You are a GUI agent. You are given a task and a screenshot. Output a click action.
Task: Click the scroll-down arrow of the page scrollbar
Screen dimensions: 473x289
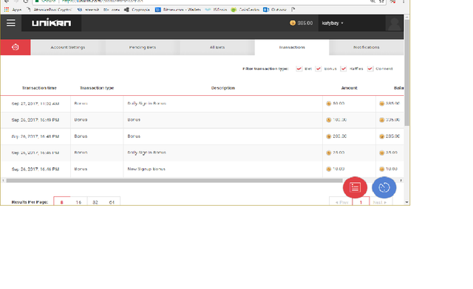pos(406,202)
